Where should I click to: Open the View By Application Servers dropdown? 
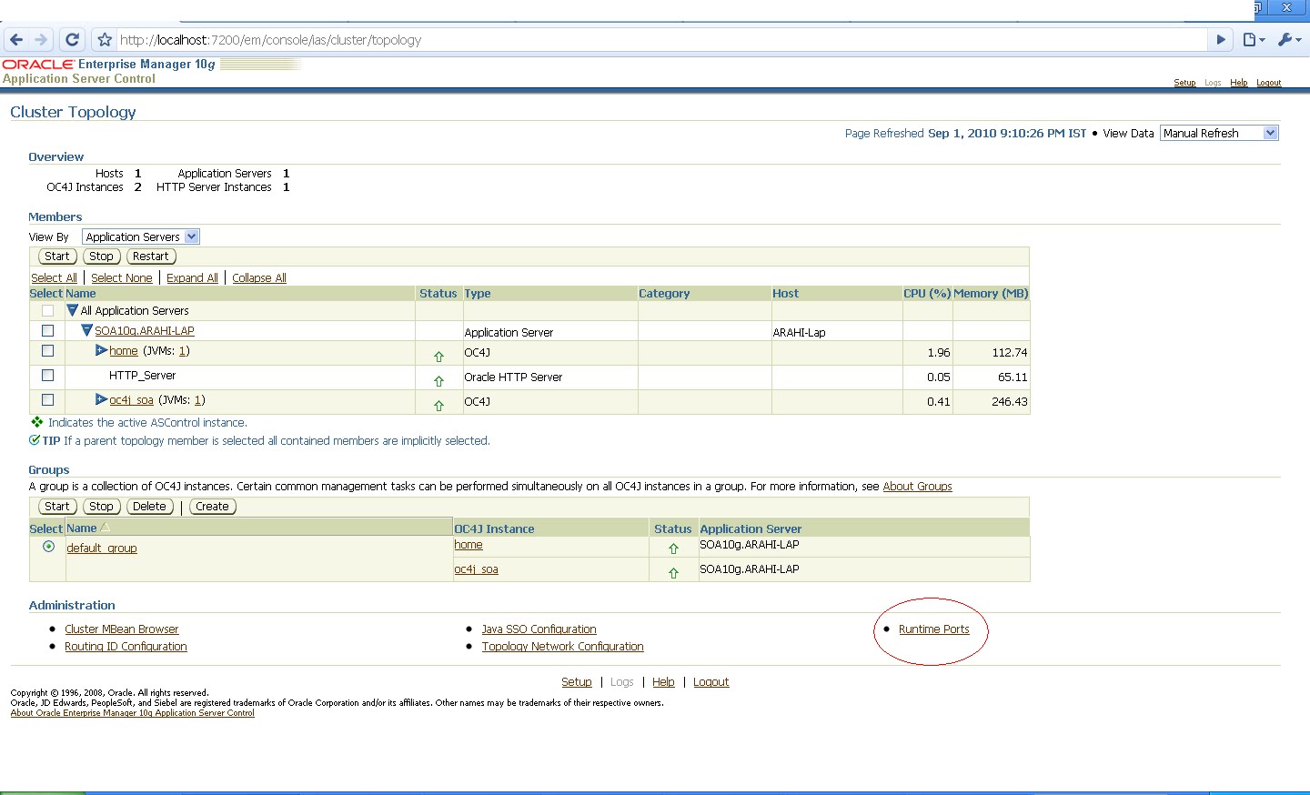[141, 236]
